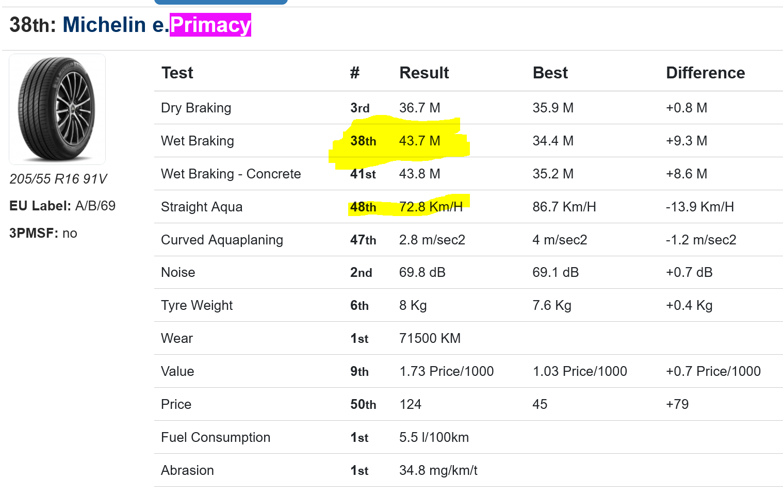This screenshot has width=783, height=495.
Task: Click the 3PMSF: no text
Action: tap(43, 233)
